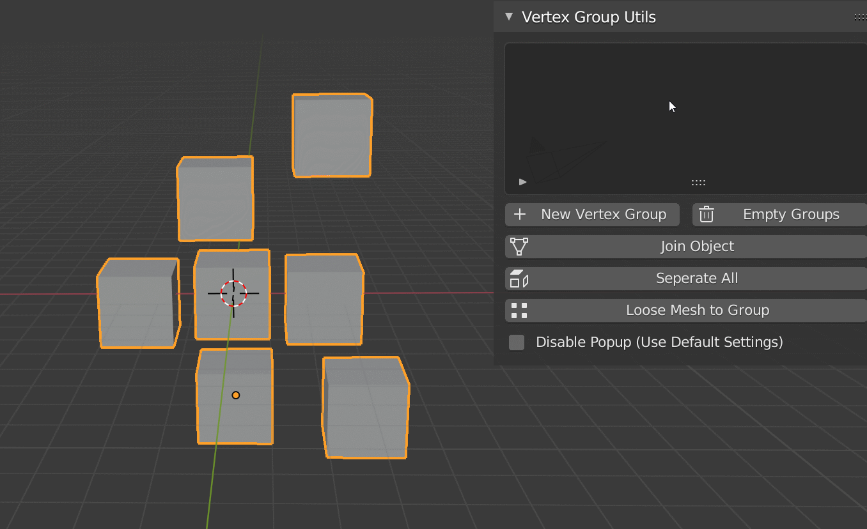This screenshot has height=529, width=867.
Task: Click the drag-handle dots below the preview box
Action: (698, 182)
